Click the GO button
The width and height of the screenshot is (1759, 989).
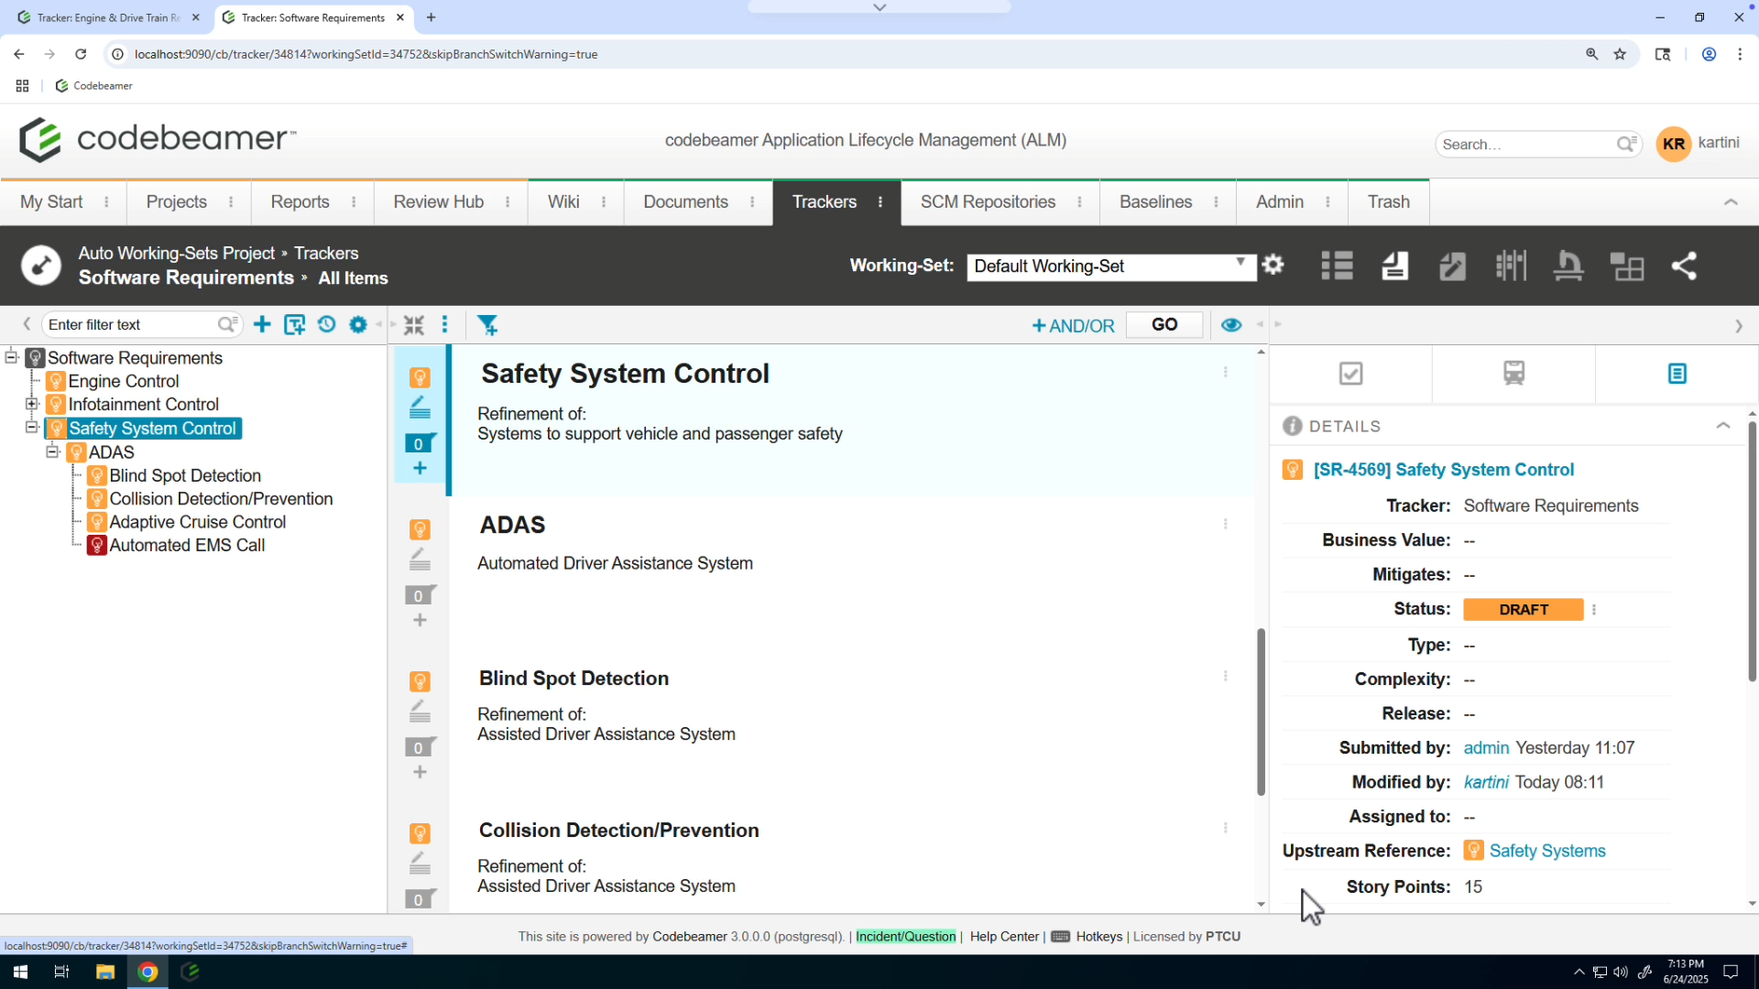coord(1164,324)
